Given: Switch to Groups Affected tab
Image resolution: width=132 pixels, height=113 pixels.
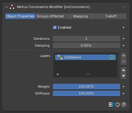Looking at the screenshot, I should 50,16.
